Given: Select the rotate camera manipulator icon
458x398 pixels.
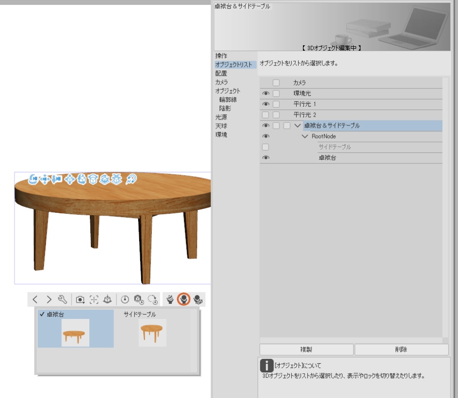Looking at the screenshot, I should (33, 179).
